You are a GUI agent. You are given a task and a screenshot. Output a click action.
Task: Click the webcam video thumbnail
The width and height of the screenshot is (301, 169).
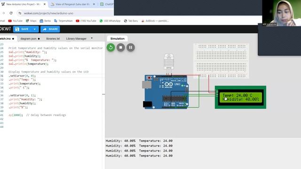[x=282, y=13]
